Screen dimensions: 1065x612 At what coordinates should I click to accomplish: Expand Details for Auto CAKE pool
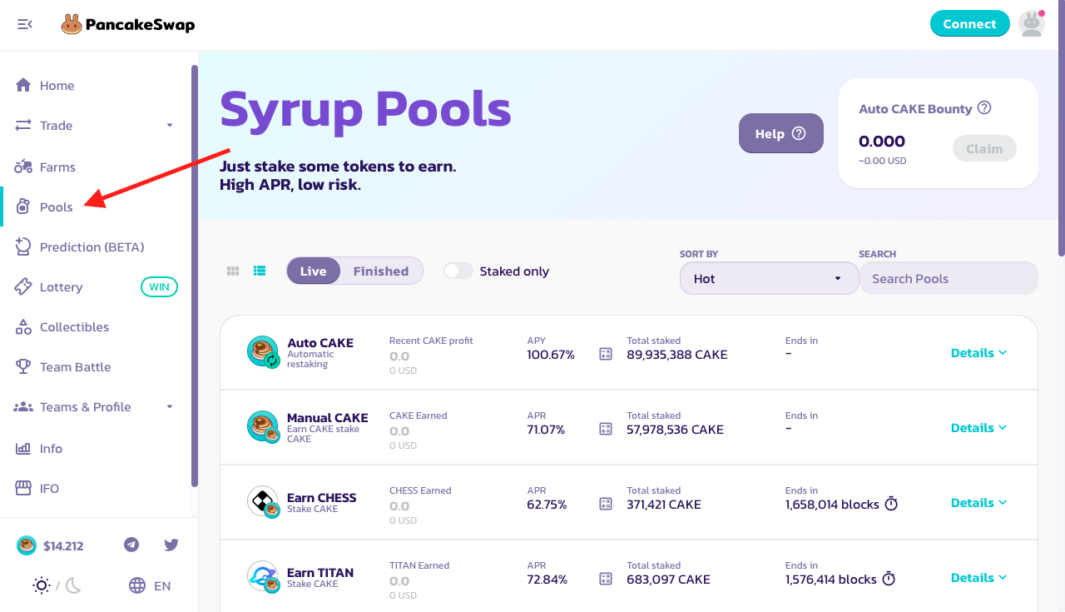point(978,352)
